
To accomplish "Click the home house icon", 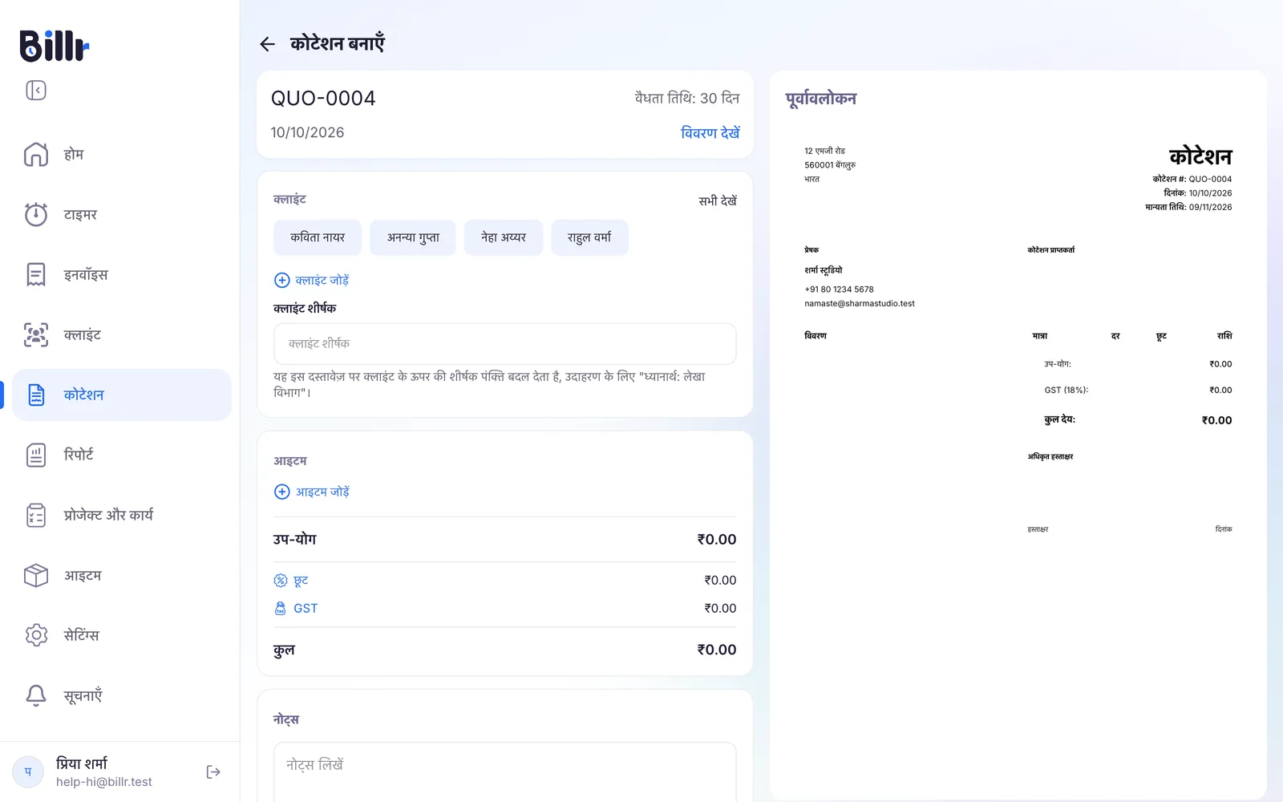I will [x=36, y=154].
